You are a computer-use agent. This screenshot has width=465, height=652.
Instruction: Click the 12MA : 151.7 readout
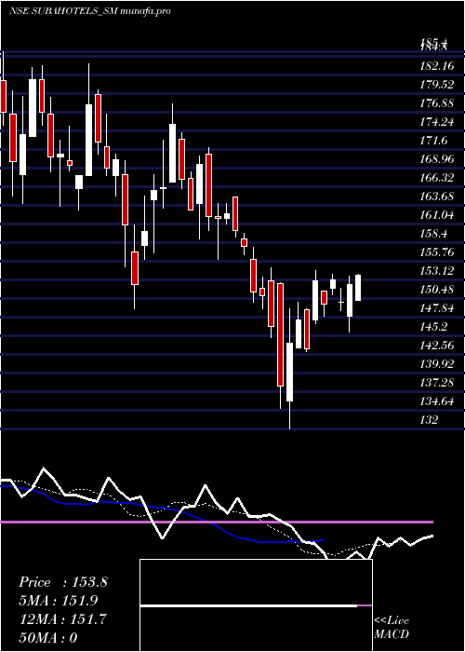point(62,619)
